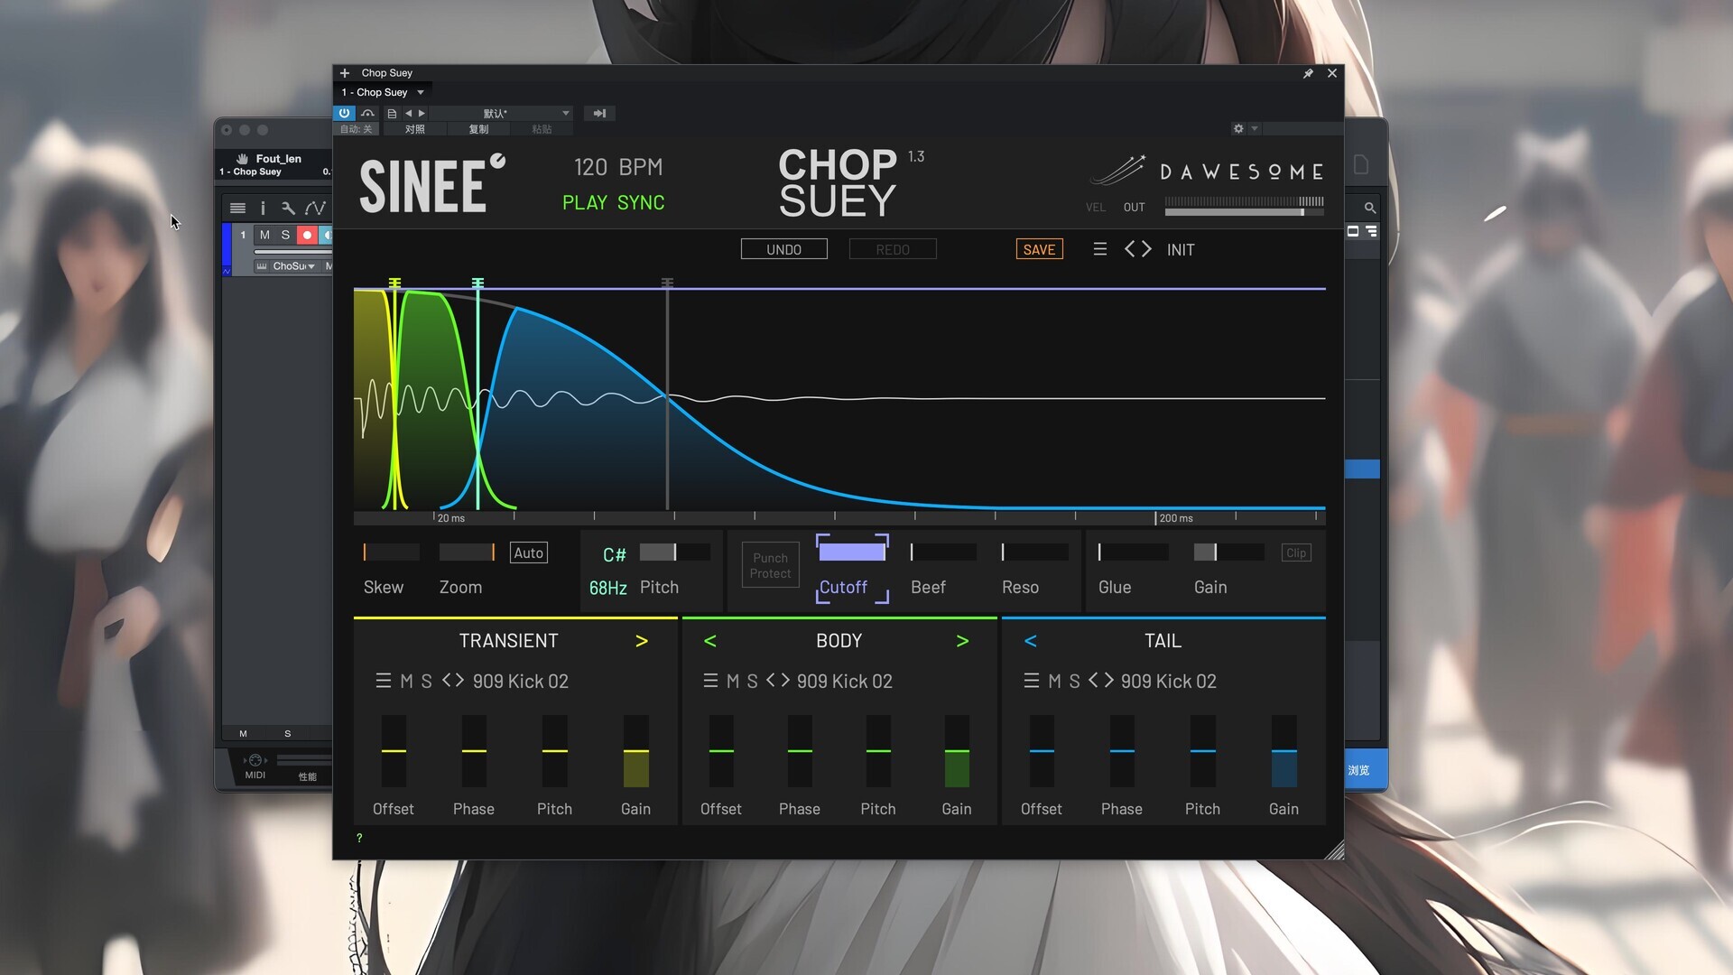Bypass the plugin with the power icon
This screenshot has width=1733, height=975.
(x=344, y=113)
